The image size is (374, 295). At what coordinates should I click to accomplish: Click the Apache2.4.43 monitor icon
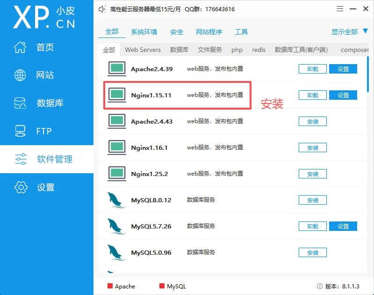[116, 121]
